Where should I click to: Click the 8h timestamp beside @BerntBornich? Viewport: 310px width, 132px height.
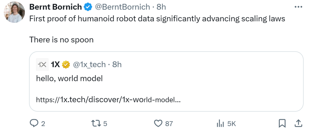click(161, 7)
